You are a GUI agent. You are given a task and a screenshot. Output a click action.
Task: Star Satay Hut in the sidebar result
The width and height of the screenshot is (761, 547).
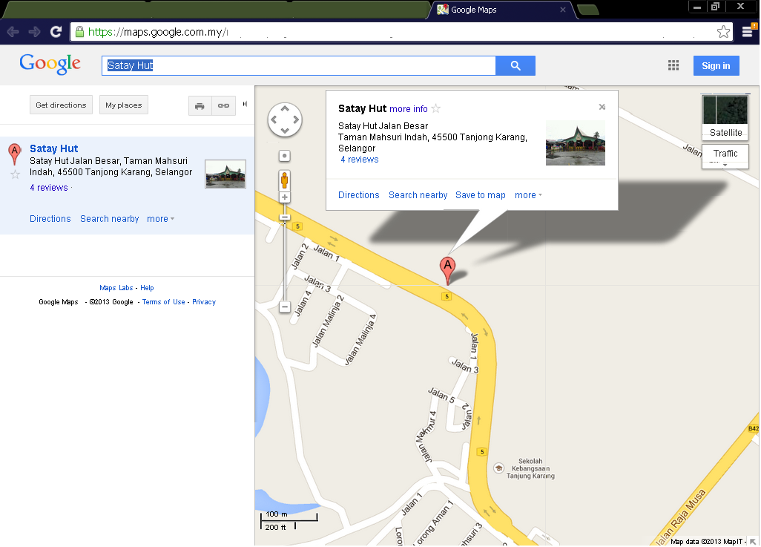pyautogui.click(x=15, y=175)
